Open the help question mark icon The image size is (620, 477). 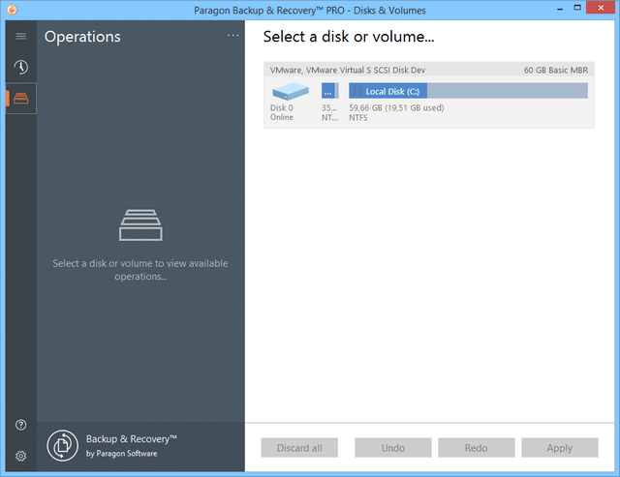click(21, 425)
